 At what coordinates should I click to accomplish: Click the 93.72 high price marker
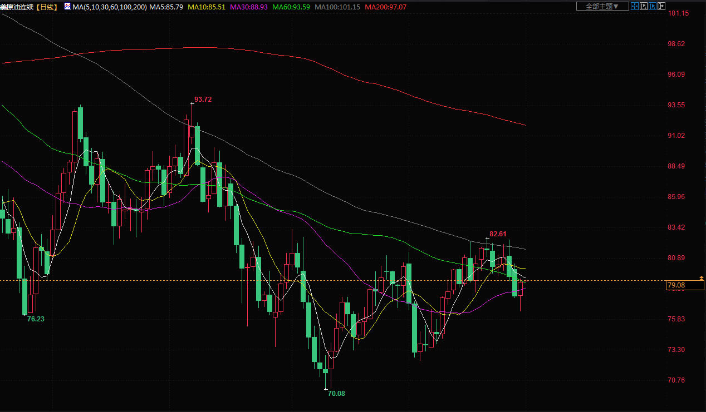point(203,100)
